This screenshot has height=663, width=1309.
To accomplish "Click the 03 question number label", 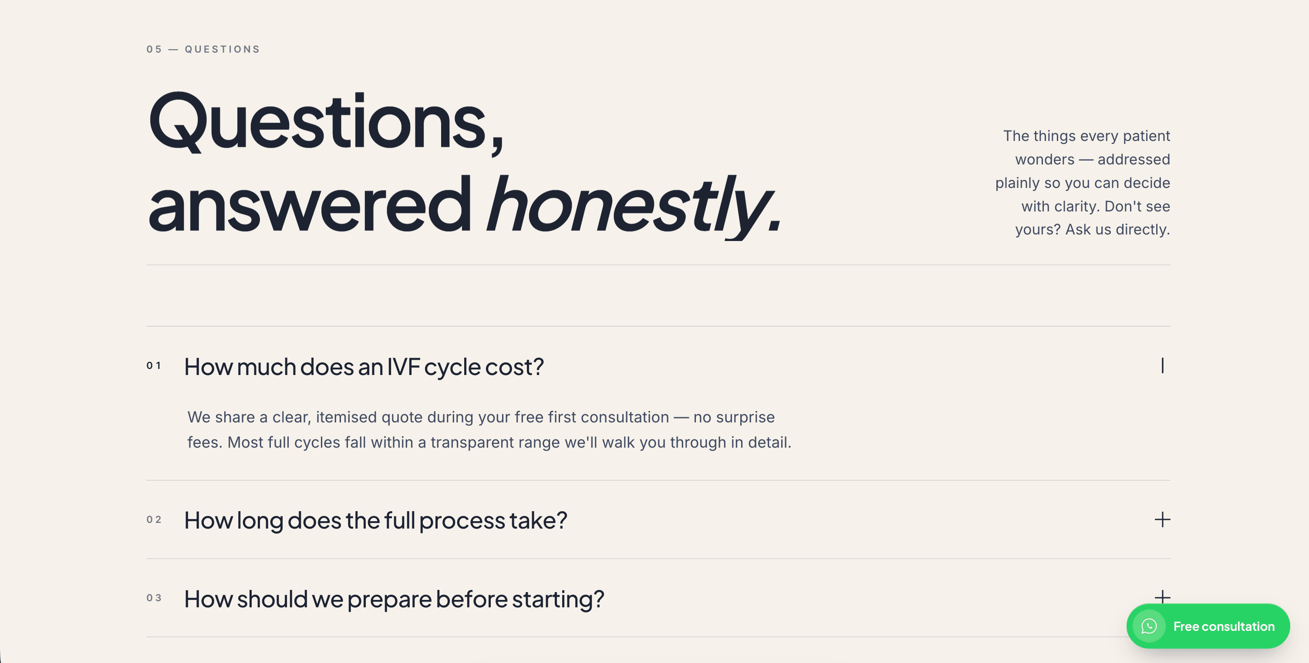I will (154, 597).
